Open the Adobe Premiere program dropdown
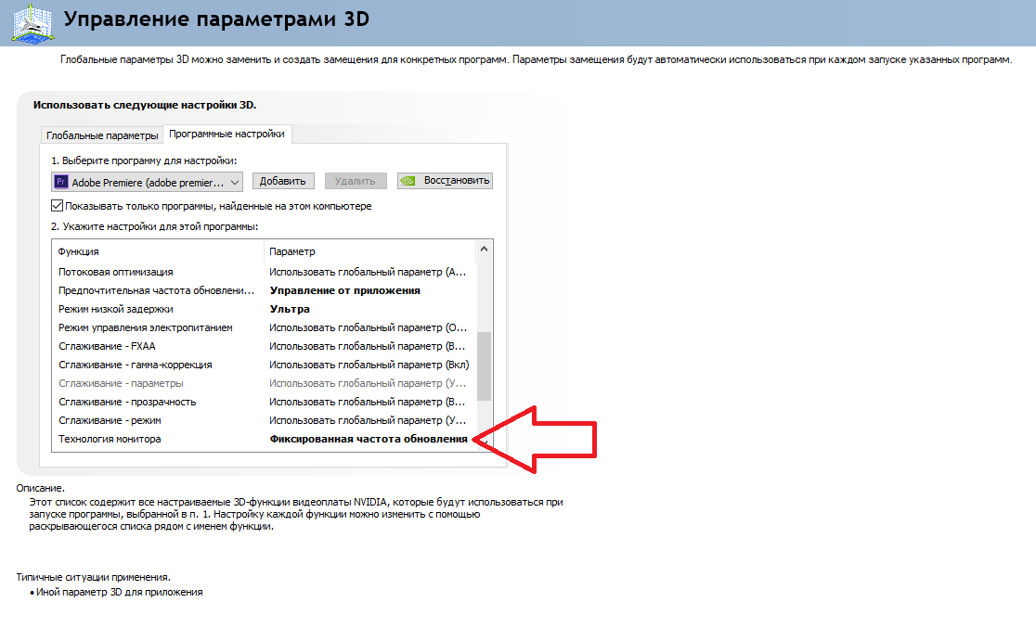The height and width of the screenshot is (628, 1036). tap(147, 182)
